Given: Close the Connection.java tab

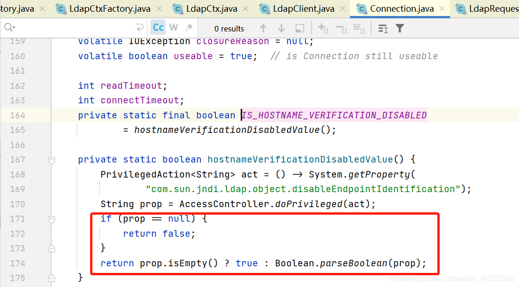Looking at the screenshot, I should pos(442,8).
